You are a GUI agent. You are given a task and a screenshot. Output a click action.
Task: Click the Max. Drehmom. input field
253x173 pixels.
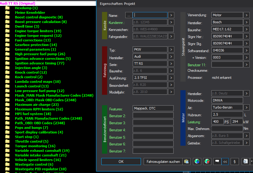[x=227, y=129]
